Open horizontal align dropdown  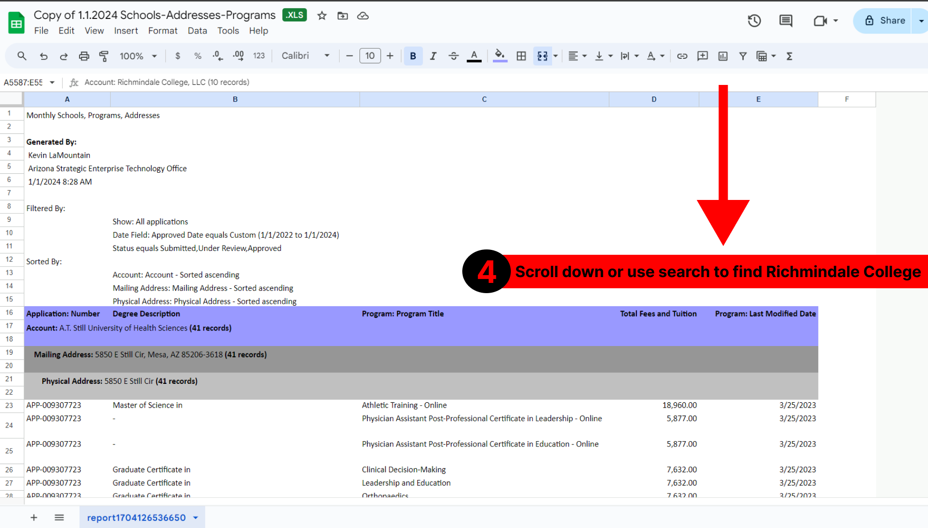pos(577,56)
